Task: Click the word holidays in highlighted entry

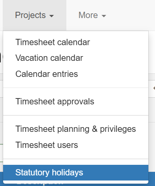Action: (x=68, y=173)
